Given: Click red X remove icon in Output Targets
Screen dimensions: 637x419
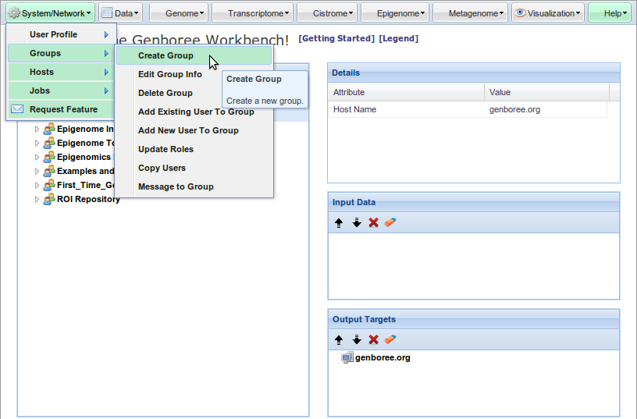Looking at the screenshot, I should click(x=374, y=339).
